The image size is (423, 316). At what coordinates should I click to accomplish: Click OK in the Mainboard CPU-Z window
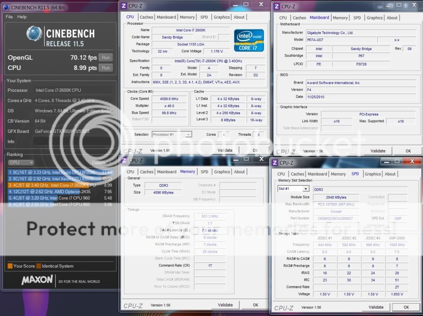point(408,151)
